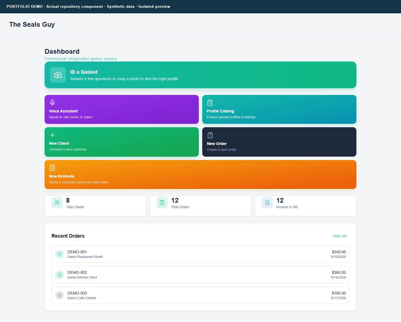Viewport: 401px width, 322px height.
Task: Click the Portfolio Demo banner text
Action: click(x=88, y=6)
